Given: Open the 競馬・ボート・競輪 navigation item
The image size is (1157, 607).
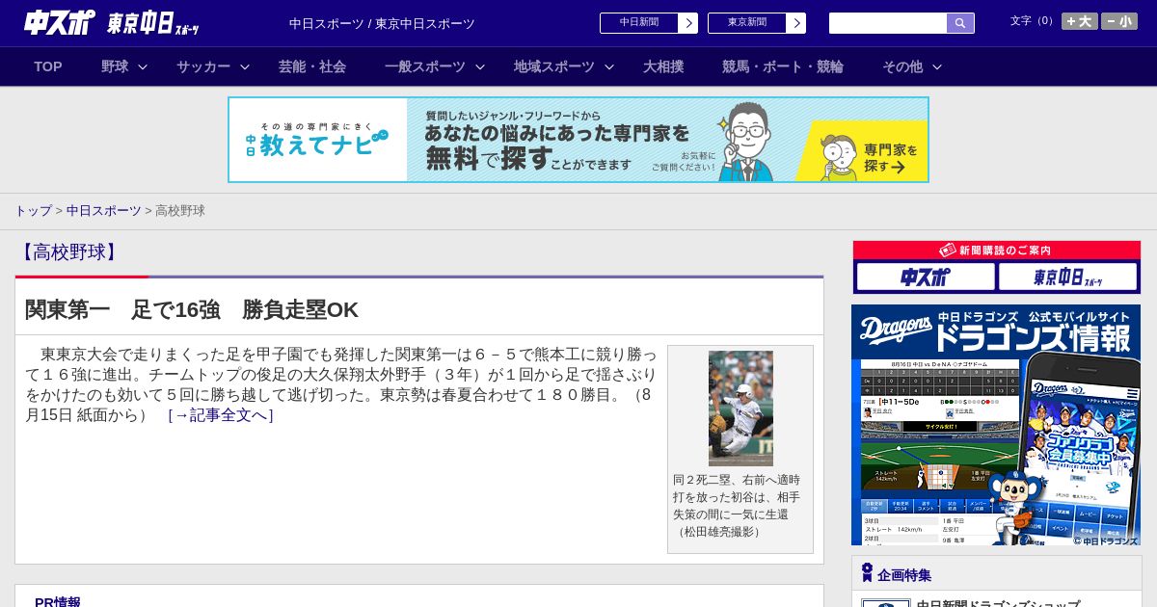Looking at the screenshot, I should point(783,66).
